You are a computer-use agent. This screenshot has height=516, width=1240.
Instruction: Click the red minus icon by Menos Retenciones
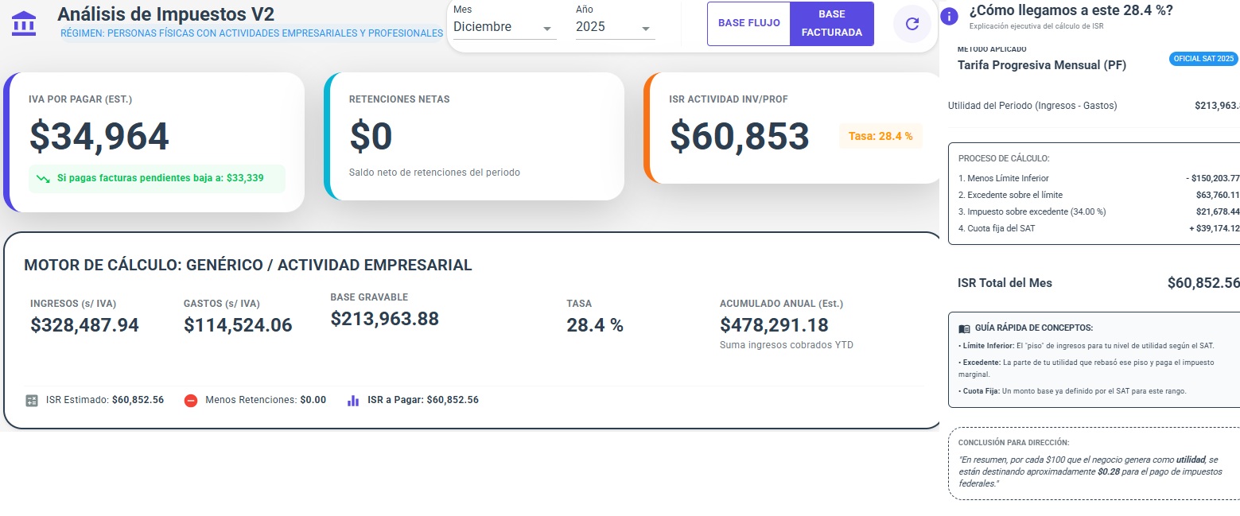pos(191,401)
